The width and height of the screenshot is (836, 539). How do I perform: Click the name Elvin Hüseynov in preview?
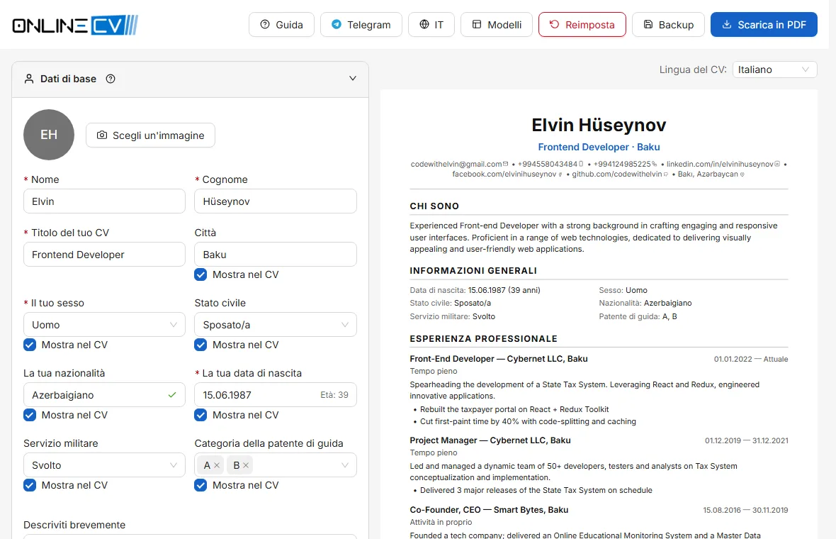[x=599, y=125]
